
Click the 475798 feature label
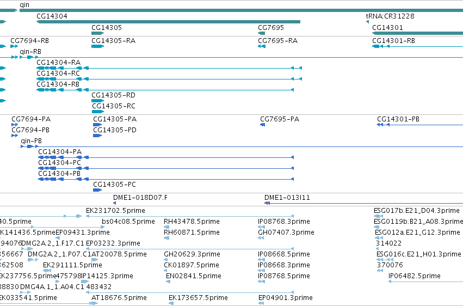[x=69, y=276]
